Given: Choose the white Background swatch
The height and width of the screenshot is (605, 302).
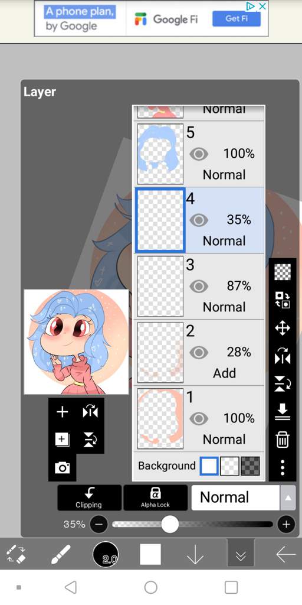Looking at the screenshot, I should tap(209, 466).
